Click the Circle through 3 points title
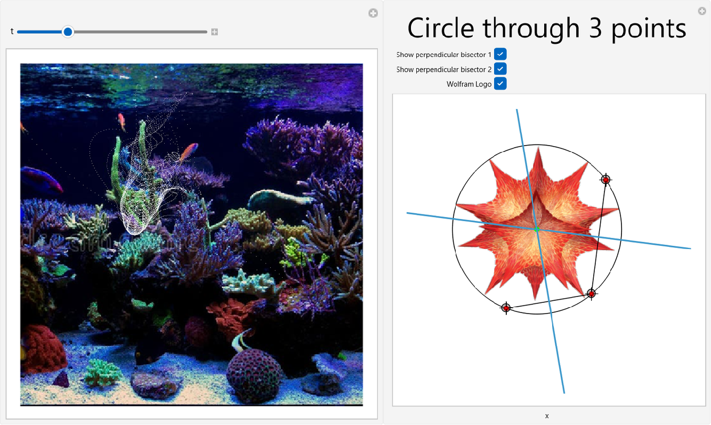The height and width of the screenshot is (425, 711). click(x=546, y=28)
